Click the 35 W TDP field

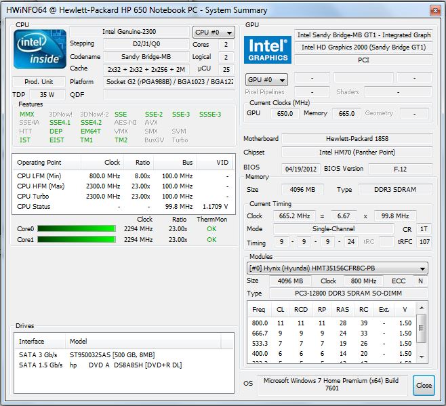pos(47,94)
